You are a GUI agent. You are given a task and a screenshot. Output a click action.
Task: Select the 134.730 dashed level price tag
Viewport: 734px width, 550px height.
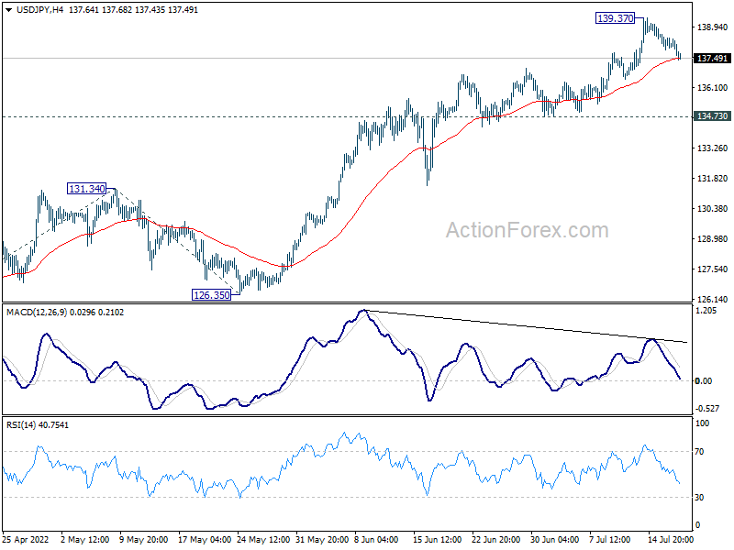[x=712, y=116]
